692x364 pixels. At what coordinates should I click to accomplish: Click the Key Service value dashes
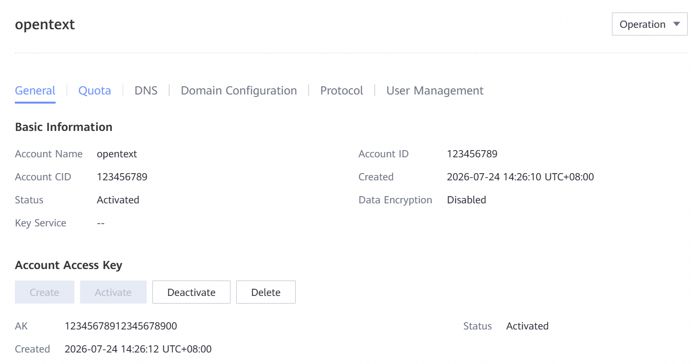[x=101, y=223]
